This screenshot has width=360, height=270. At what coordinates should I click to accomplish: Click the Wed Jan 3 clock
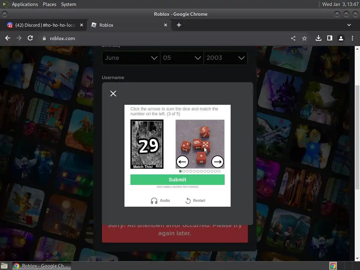pyautogui.click(x=340, y=4)
